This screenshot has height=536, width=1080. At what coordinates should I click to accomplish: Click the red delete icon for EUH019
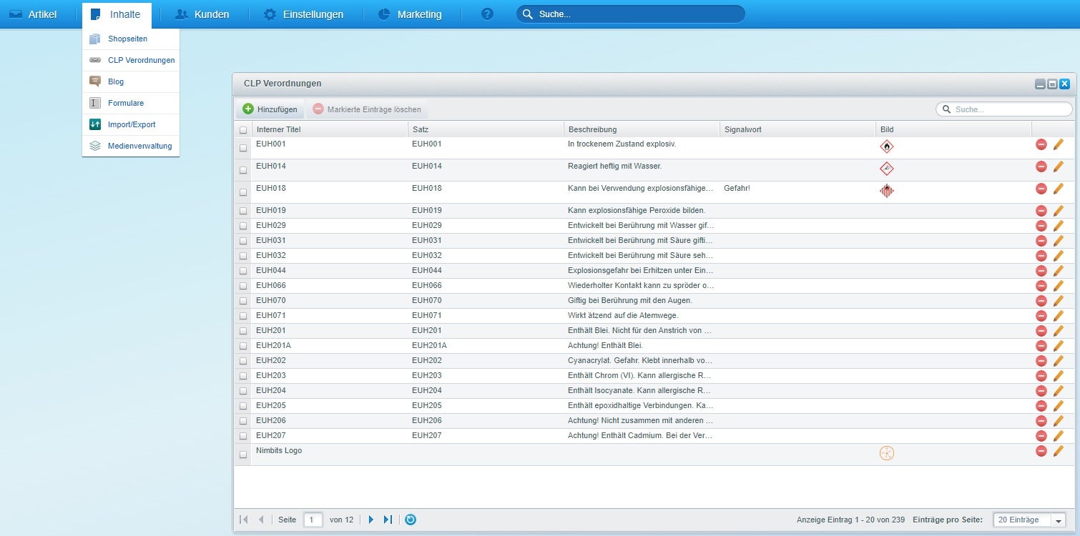click(x=1041, y=211)
